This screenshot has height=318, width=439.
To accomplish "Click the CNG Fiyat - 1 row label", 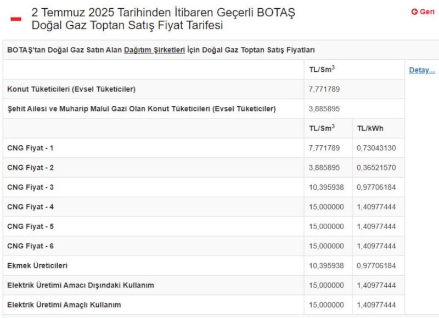I will 30,148.
